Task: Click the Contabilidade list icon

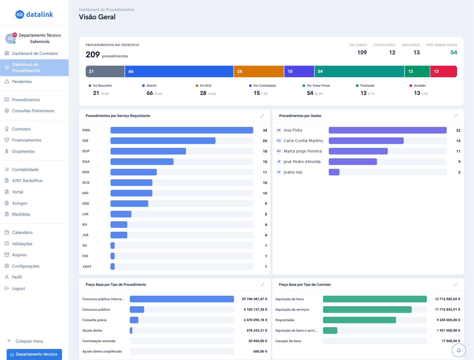Action: click(x=7, y=169)
